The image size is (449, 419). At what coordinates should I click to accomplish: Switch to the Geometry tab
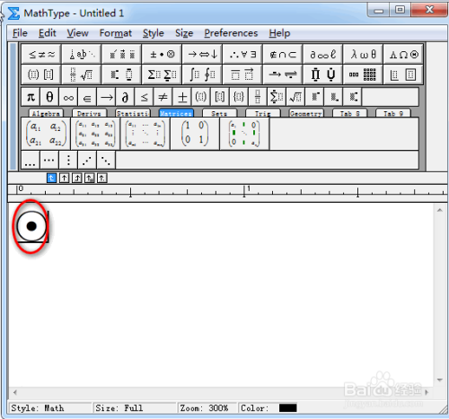tap(306, 113)
